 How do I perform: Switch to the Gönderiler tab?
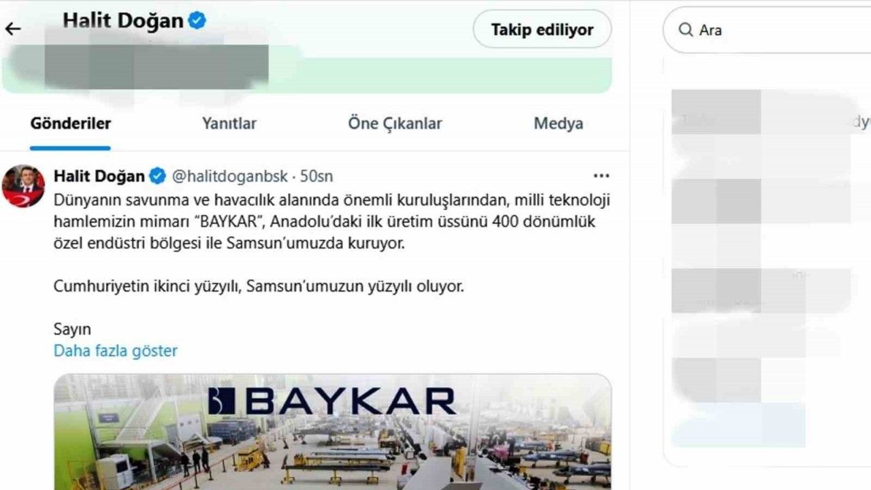tap(71, 124)
